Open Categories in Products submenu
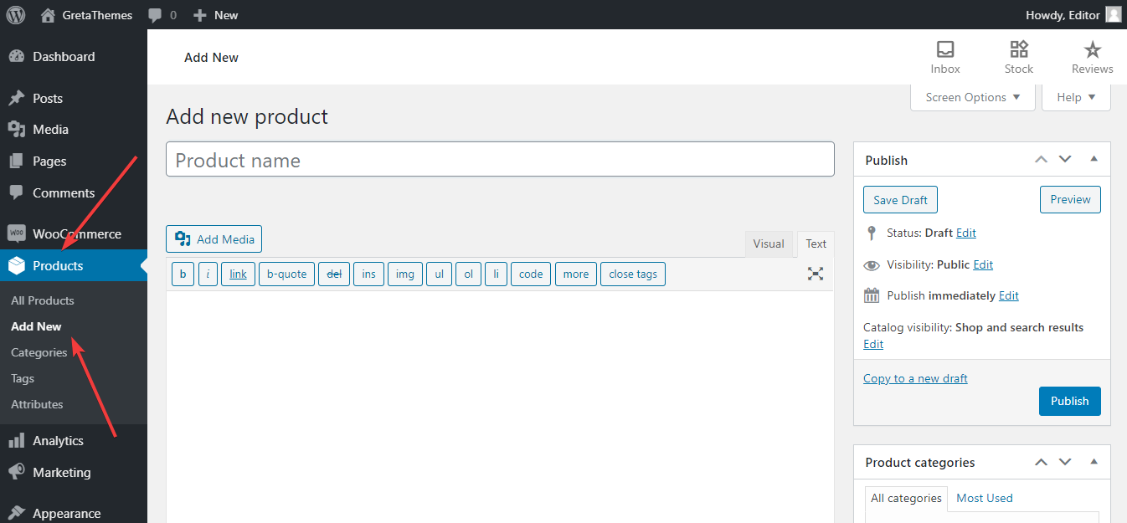This screenshot has height=523, width=1127. coord(39,352)
